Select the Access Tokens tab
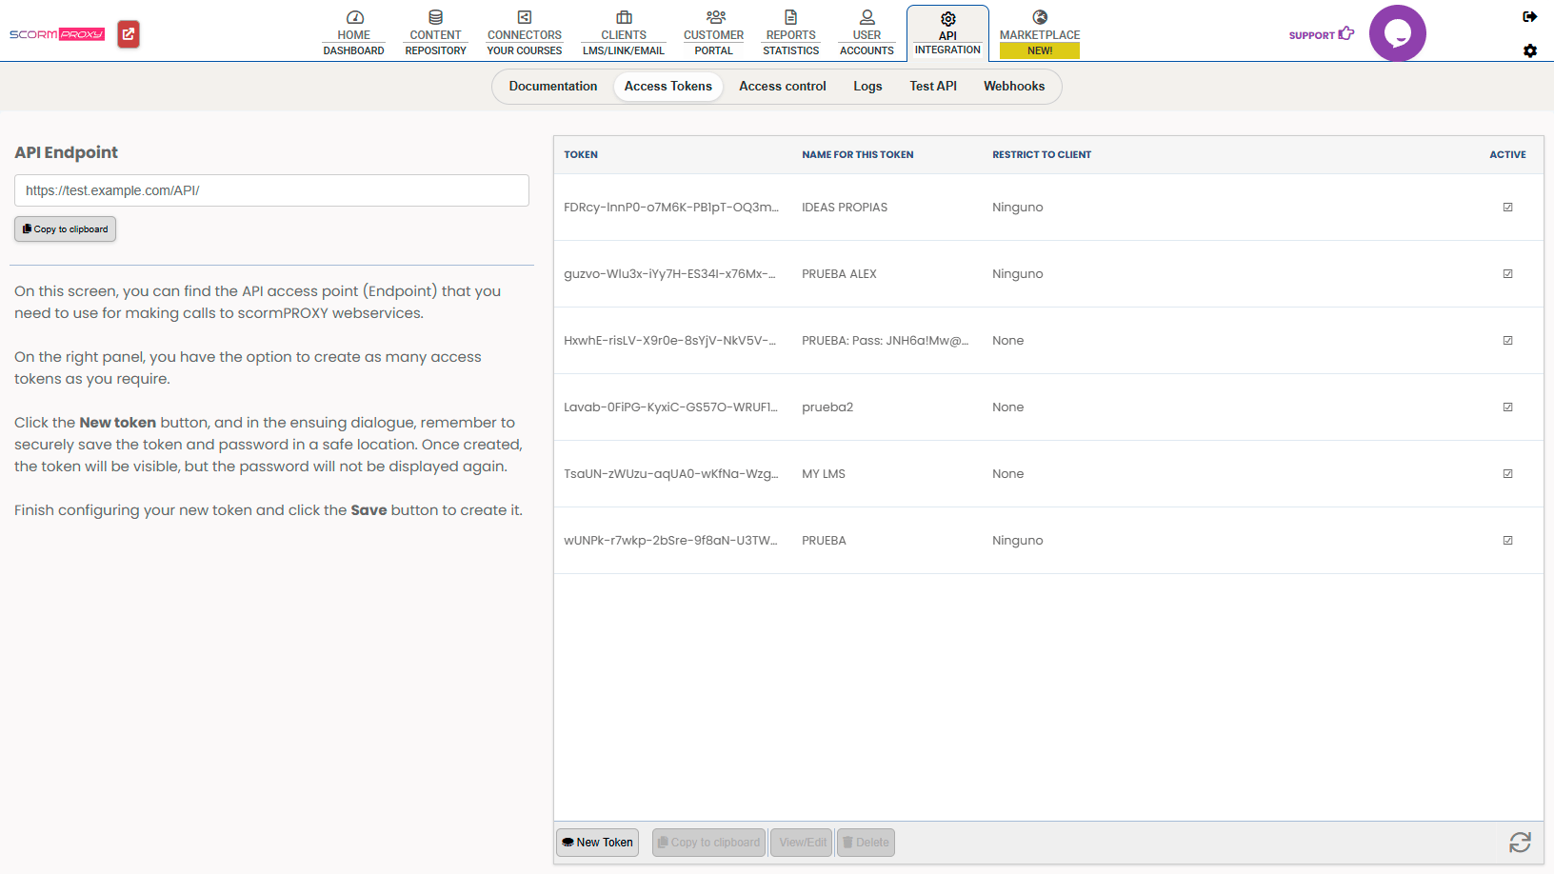 pos(668,86)
